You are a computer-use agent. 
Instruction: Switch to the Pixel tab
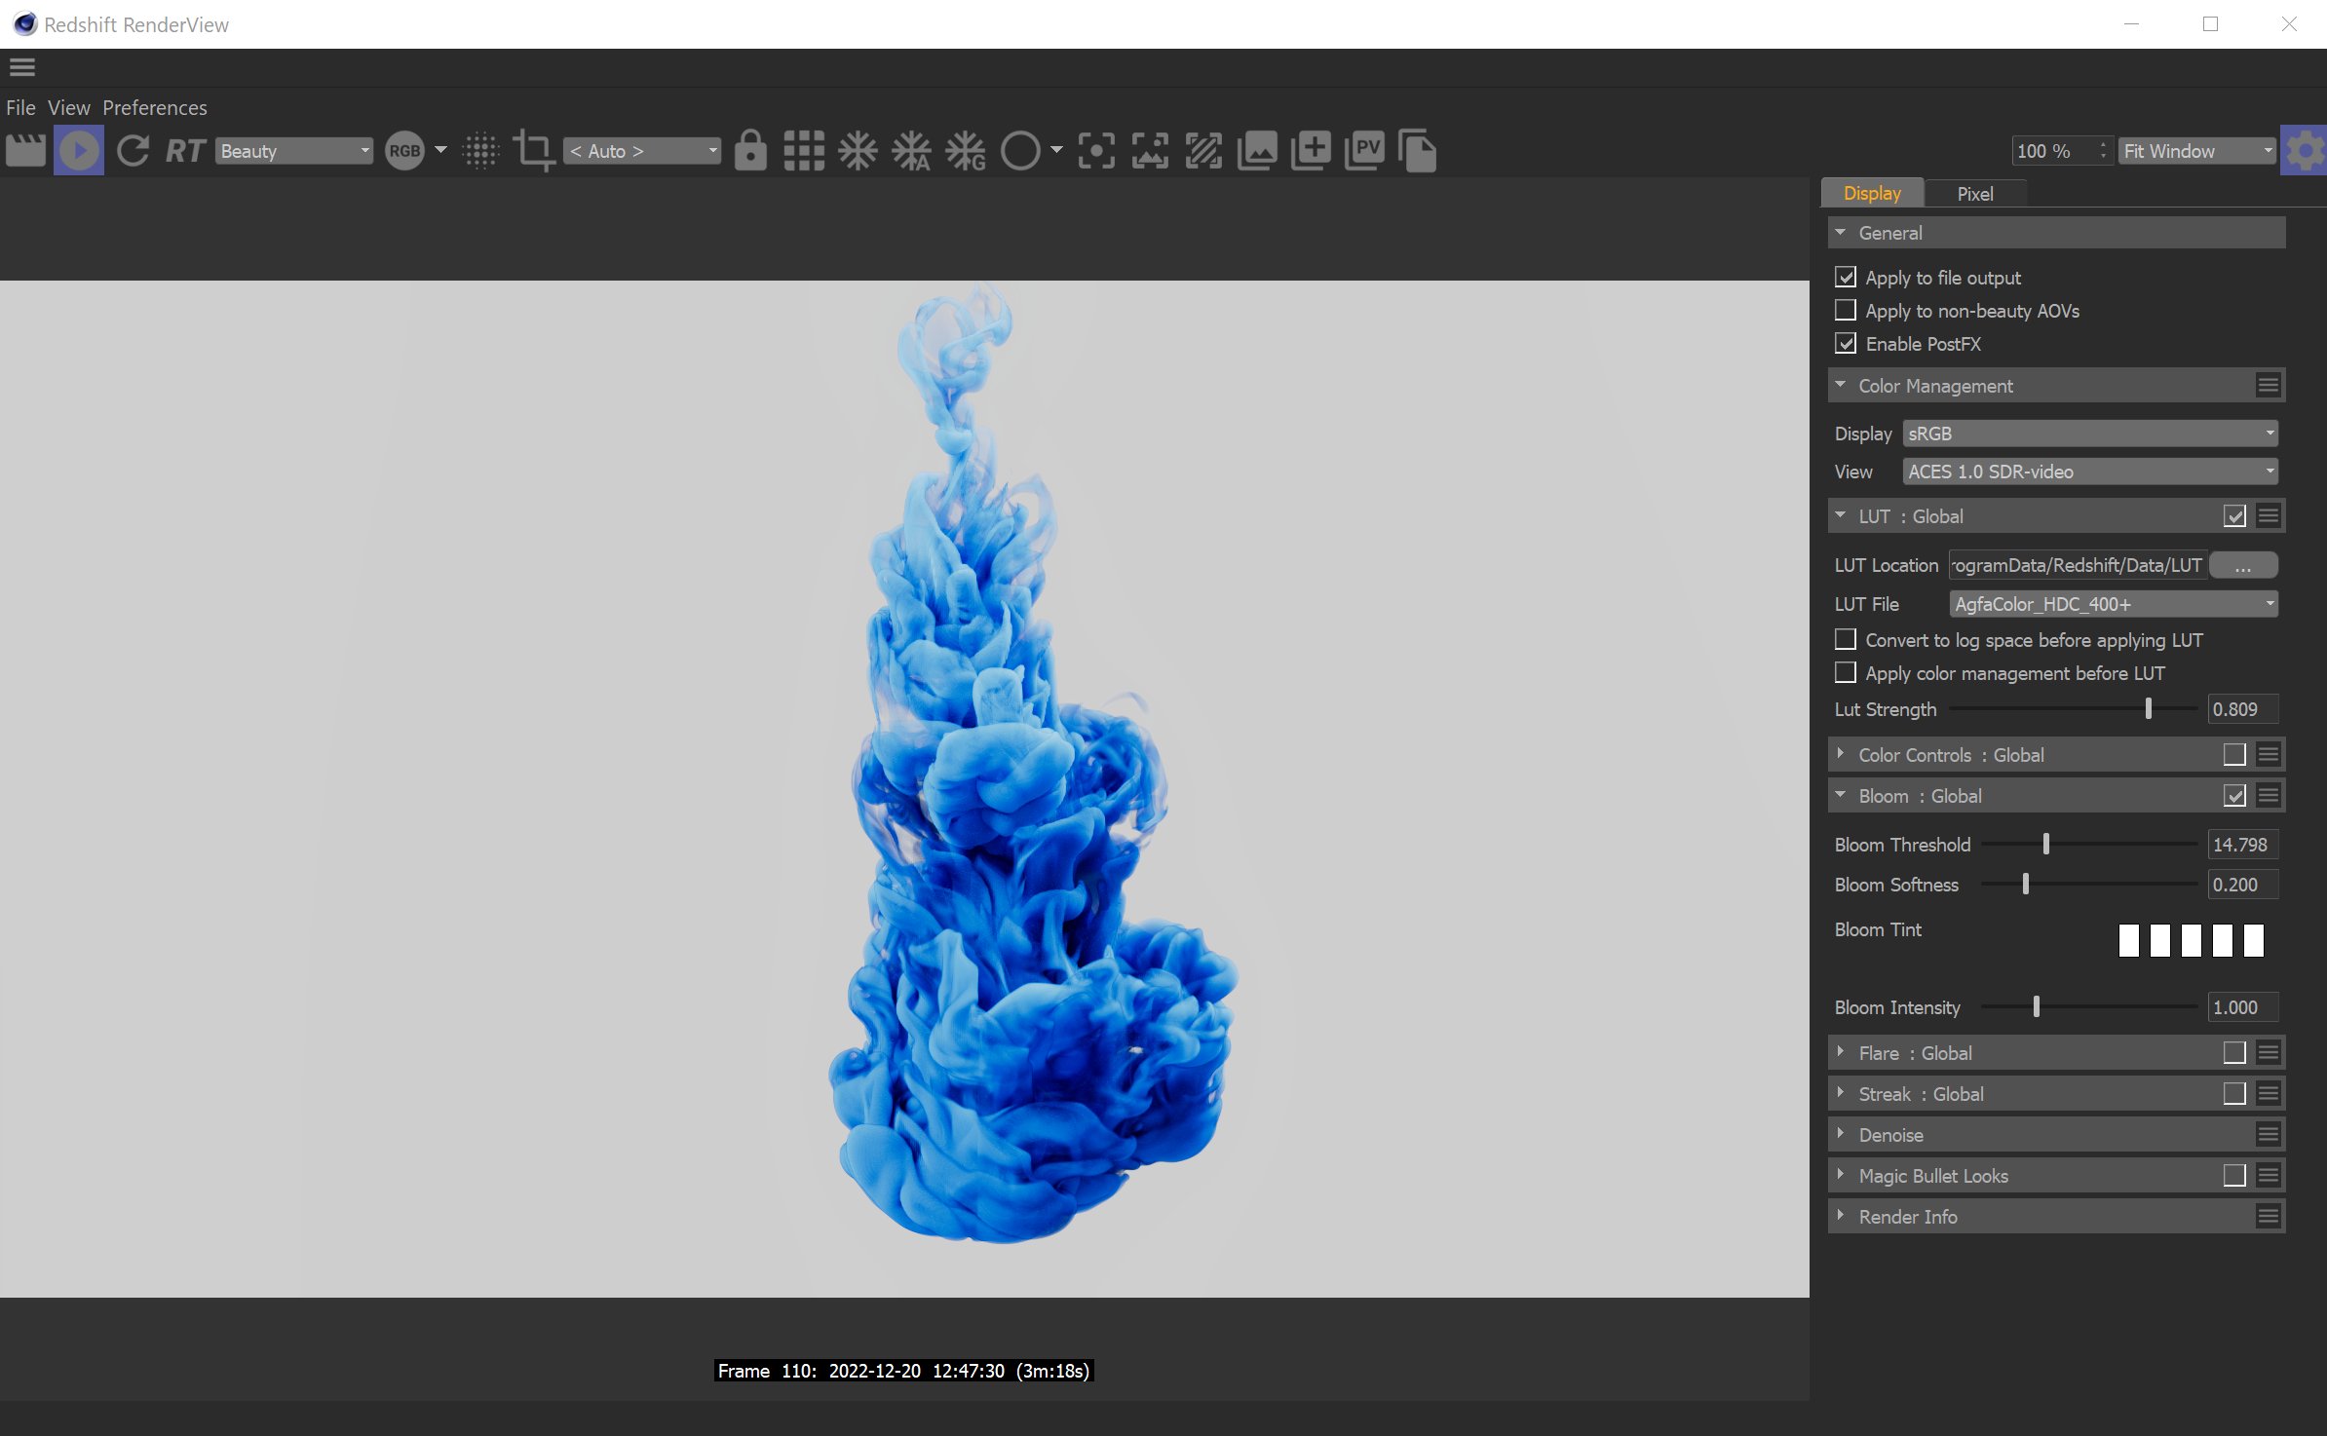point(1974,193)
